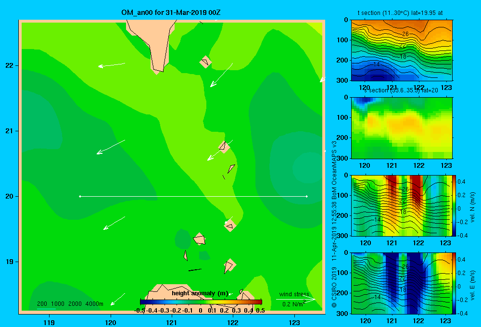Click the wind arrow near 21N 120E

(x=111, y=147)
